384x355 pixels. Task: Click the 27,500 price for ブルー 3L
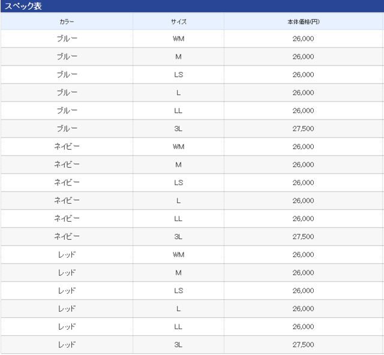coord(303,129)
